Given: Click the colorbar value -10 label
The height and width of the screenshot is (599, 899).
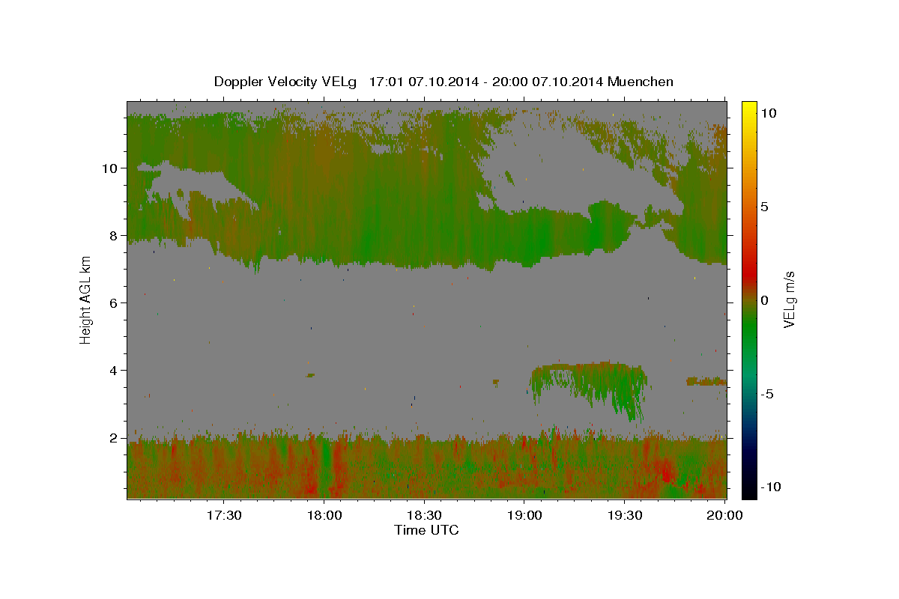Looking at the screenshot, I should 770,487.
